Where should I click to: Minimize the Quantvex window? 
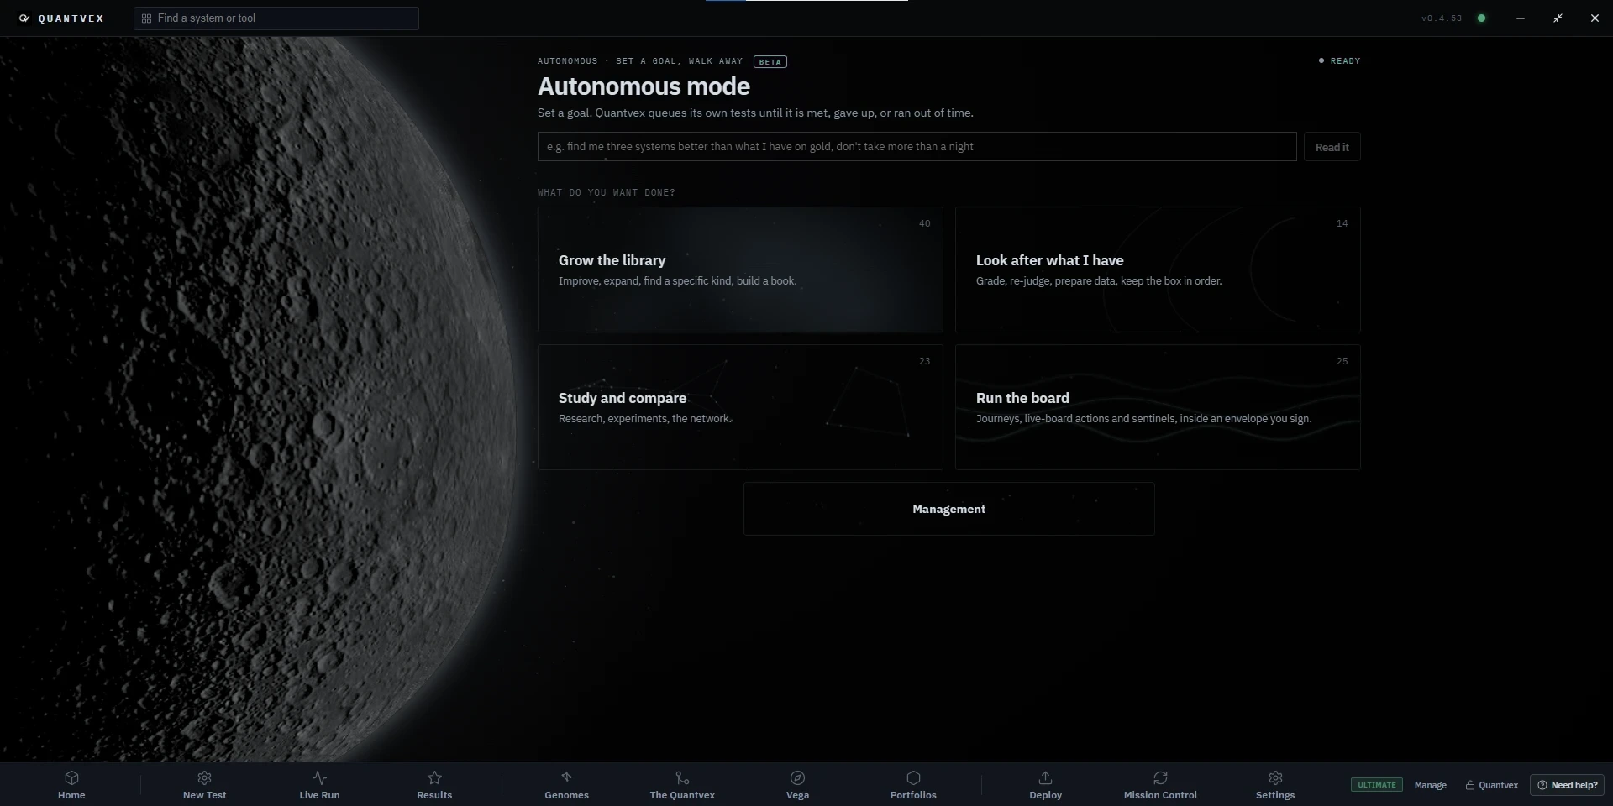(x=1520, y=18)
